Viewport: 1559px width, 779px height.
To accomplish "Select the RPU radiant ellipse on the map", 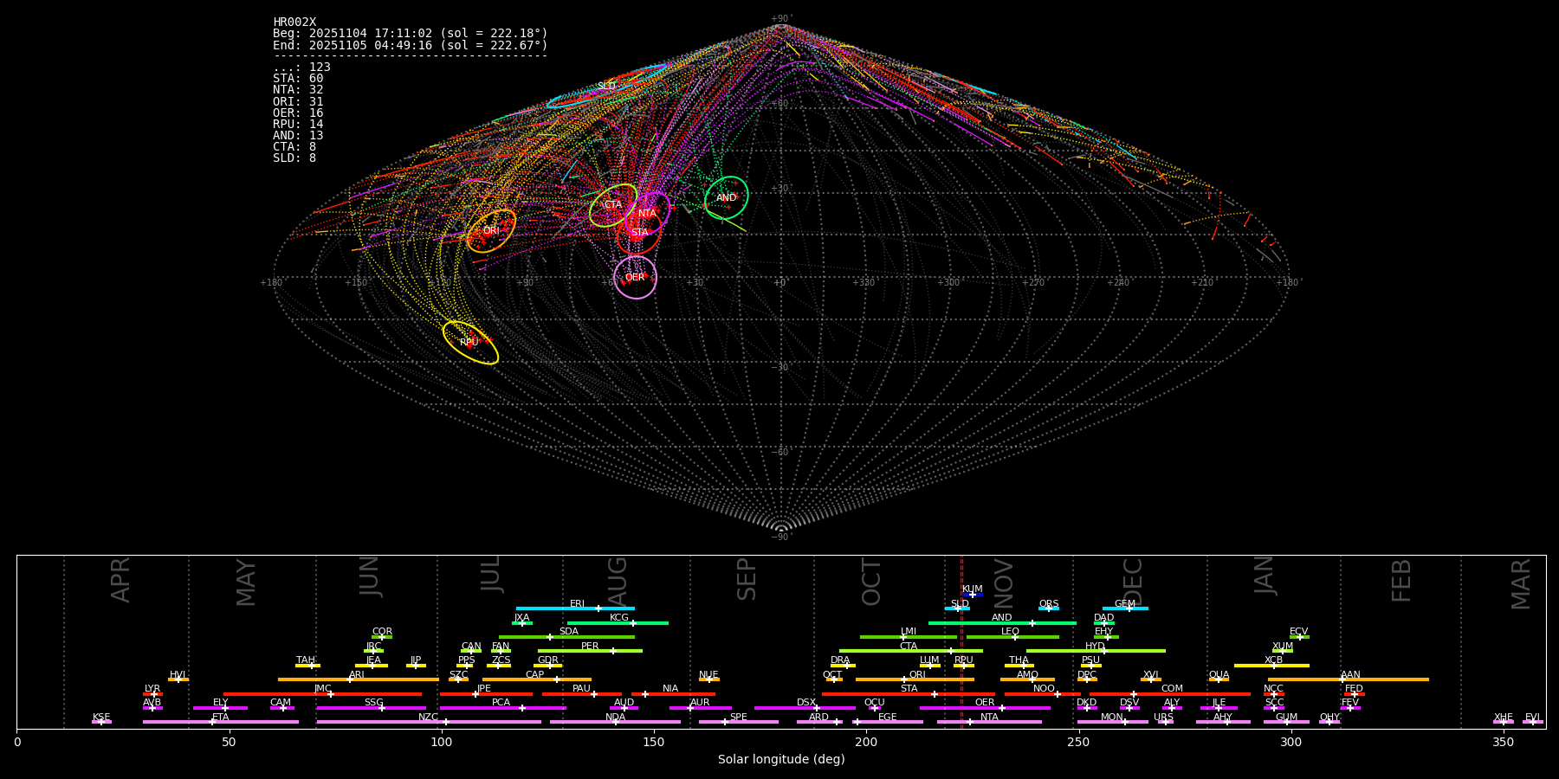I will (x=470, y=343).
